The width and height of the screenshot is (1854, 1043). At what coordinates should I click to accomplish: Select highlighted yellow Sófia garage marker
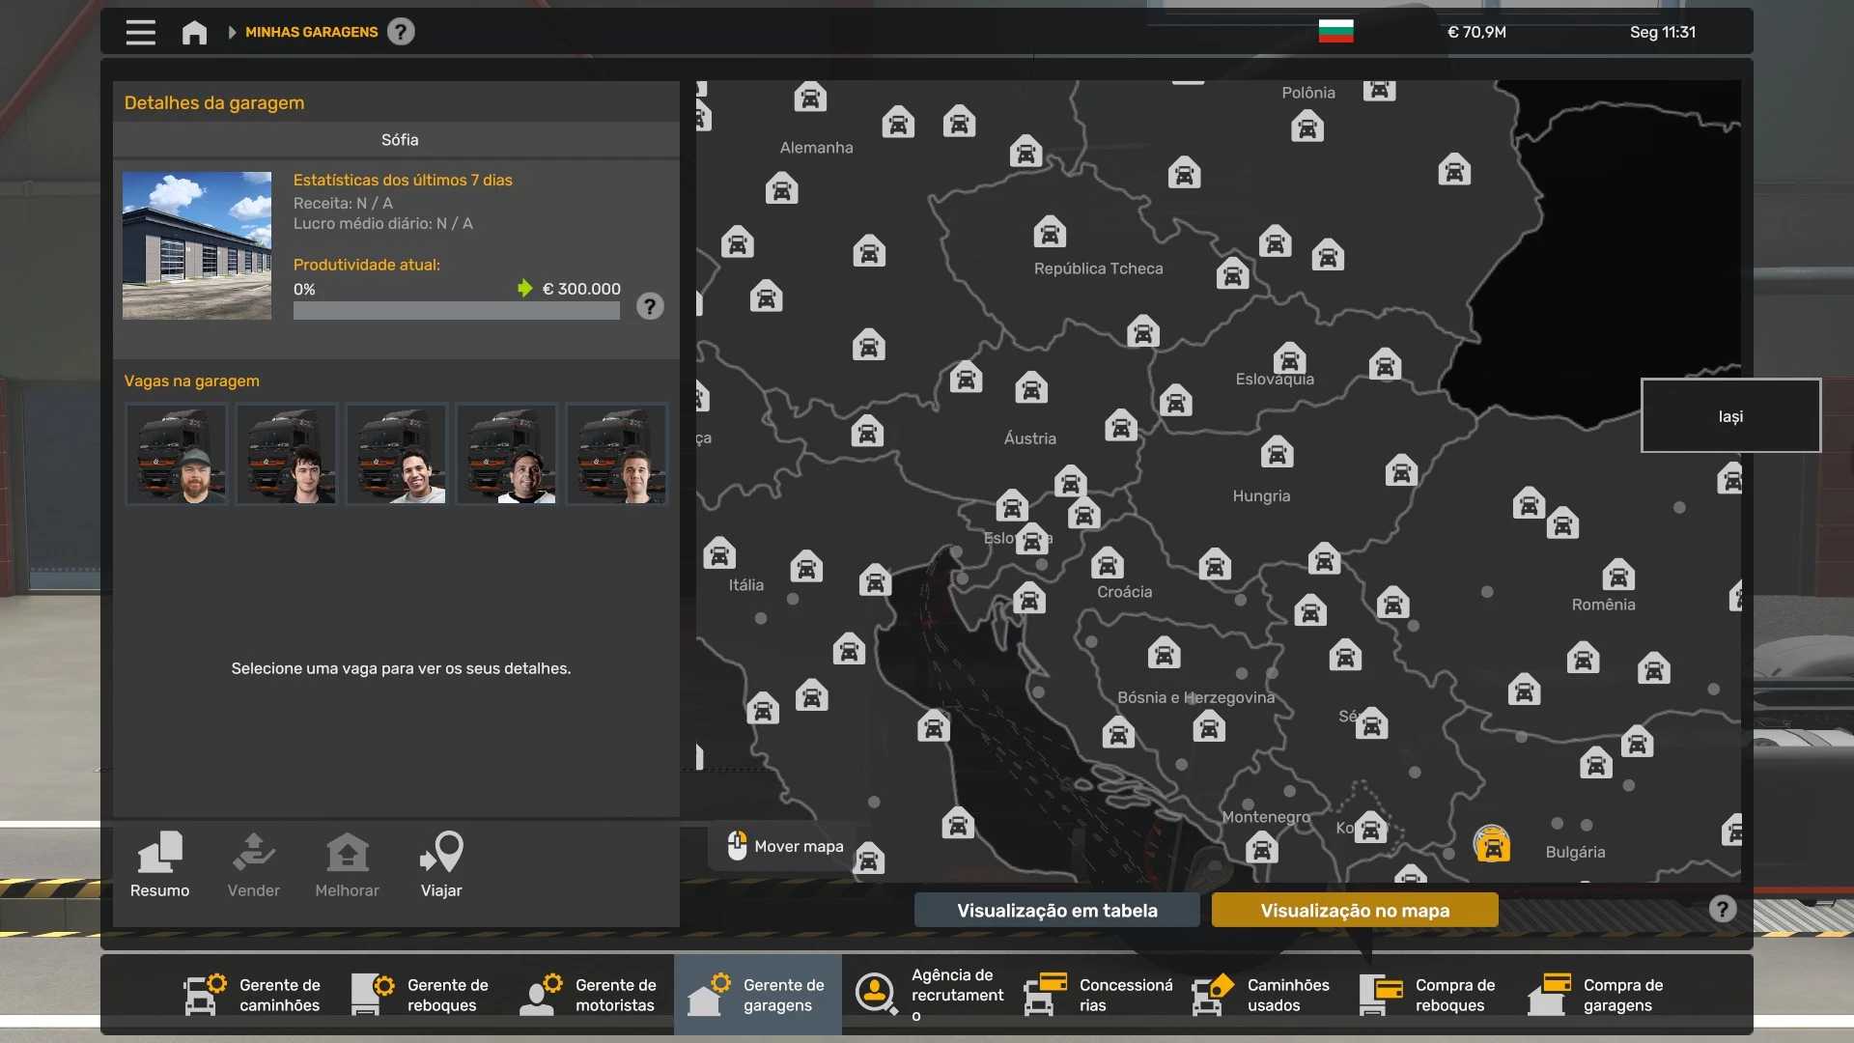(1492, 845)
